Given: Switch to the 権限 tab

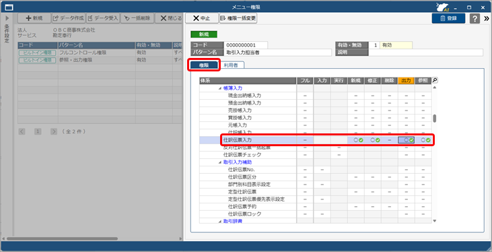Looking at the screenshot, I should [x=204, y=65].
